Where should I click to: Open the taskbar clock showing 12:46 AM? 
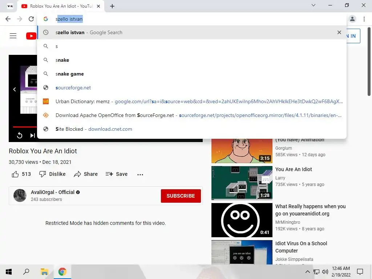pos(341,272)
